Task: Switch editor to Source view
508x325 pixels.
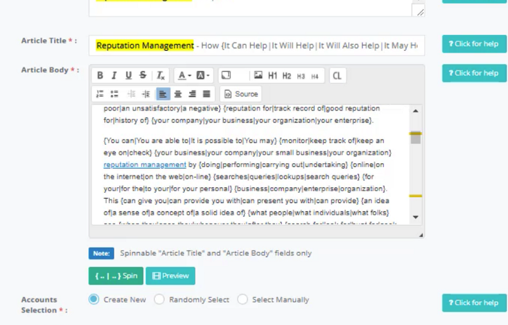Action: [241, 94]
